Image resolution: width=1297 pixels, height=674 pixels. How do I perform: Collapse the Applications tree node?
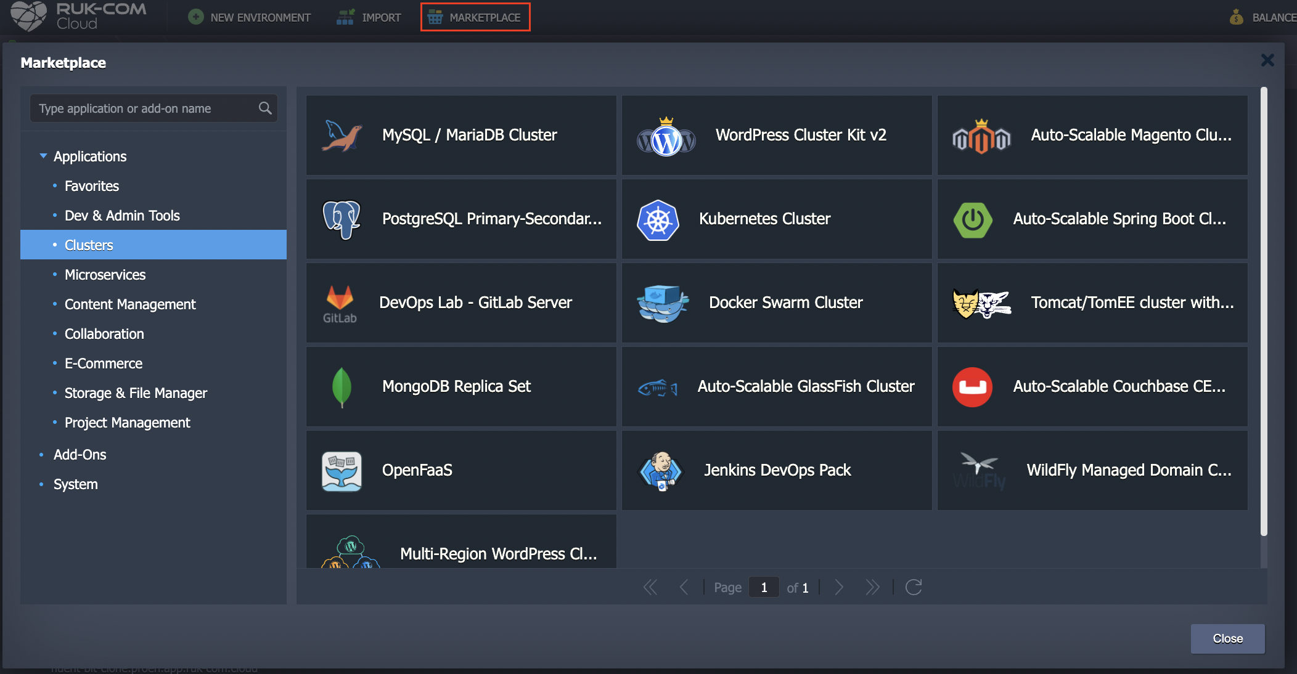[43, 156]
